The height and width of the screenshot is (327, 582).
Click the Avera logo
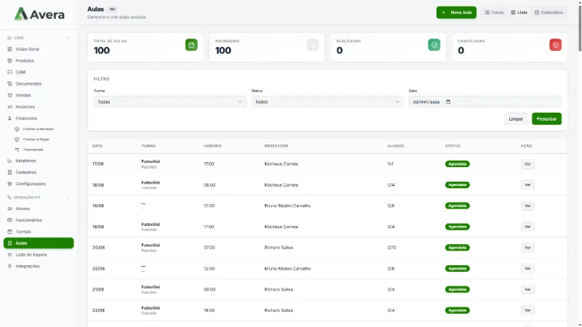point(39,14)
